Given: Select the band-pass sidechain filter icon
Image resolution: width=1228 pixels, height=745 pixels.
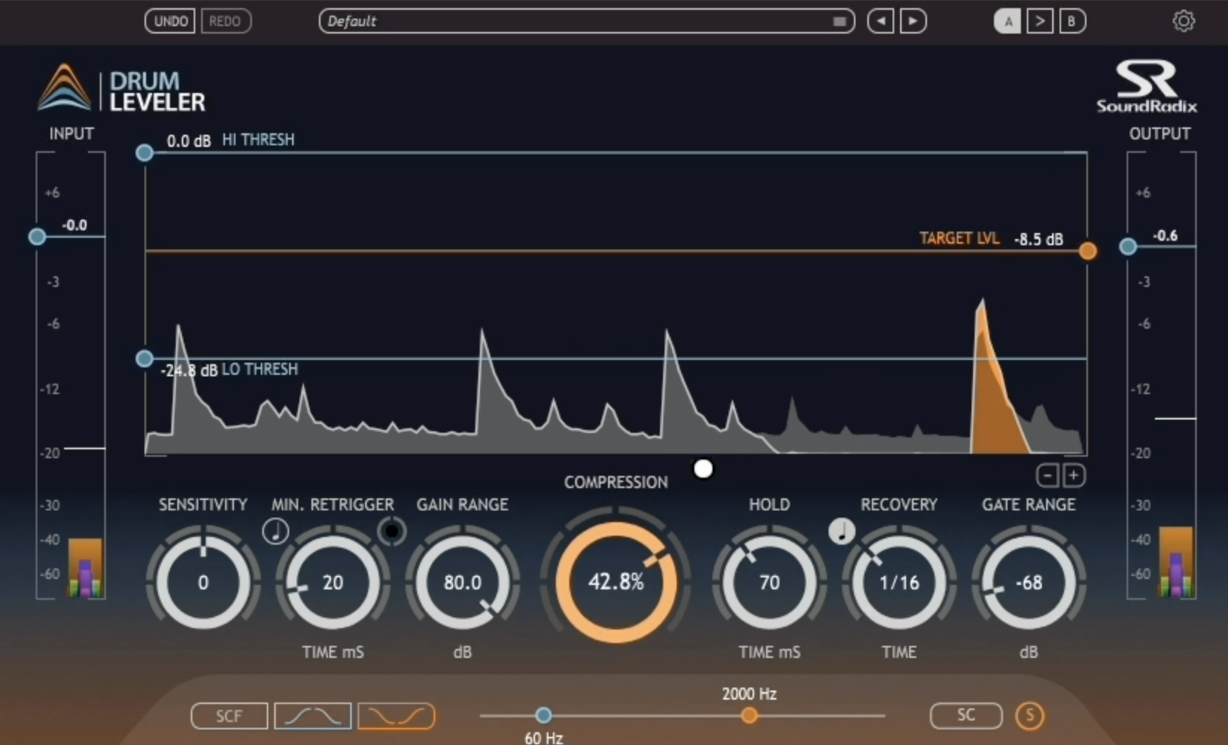Looking at the screenshot, I should point(312,715).
